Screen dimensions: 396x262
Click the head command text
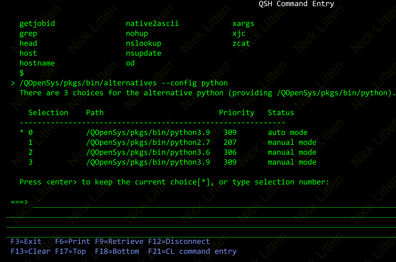[x=28, y=43]
